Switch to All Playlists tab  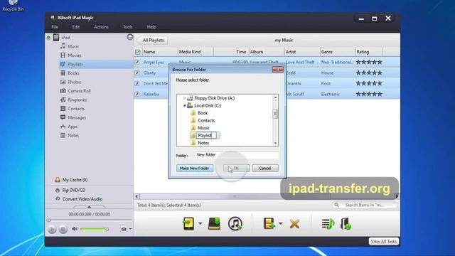[153, 40]
